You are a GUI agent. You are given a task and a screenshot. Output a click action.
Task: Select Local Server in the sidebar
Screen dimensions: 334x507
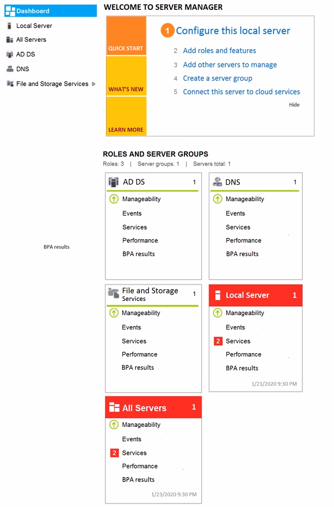[34, 26]
